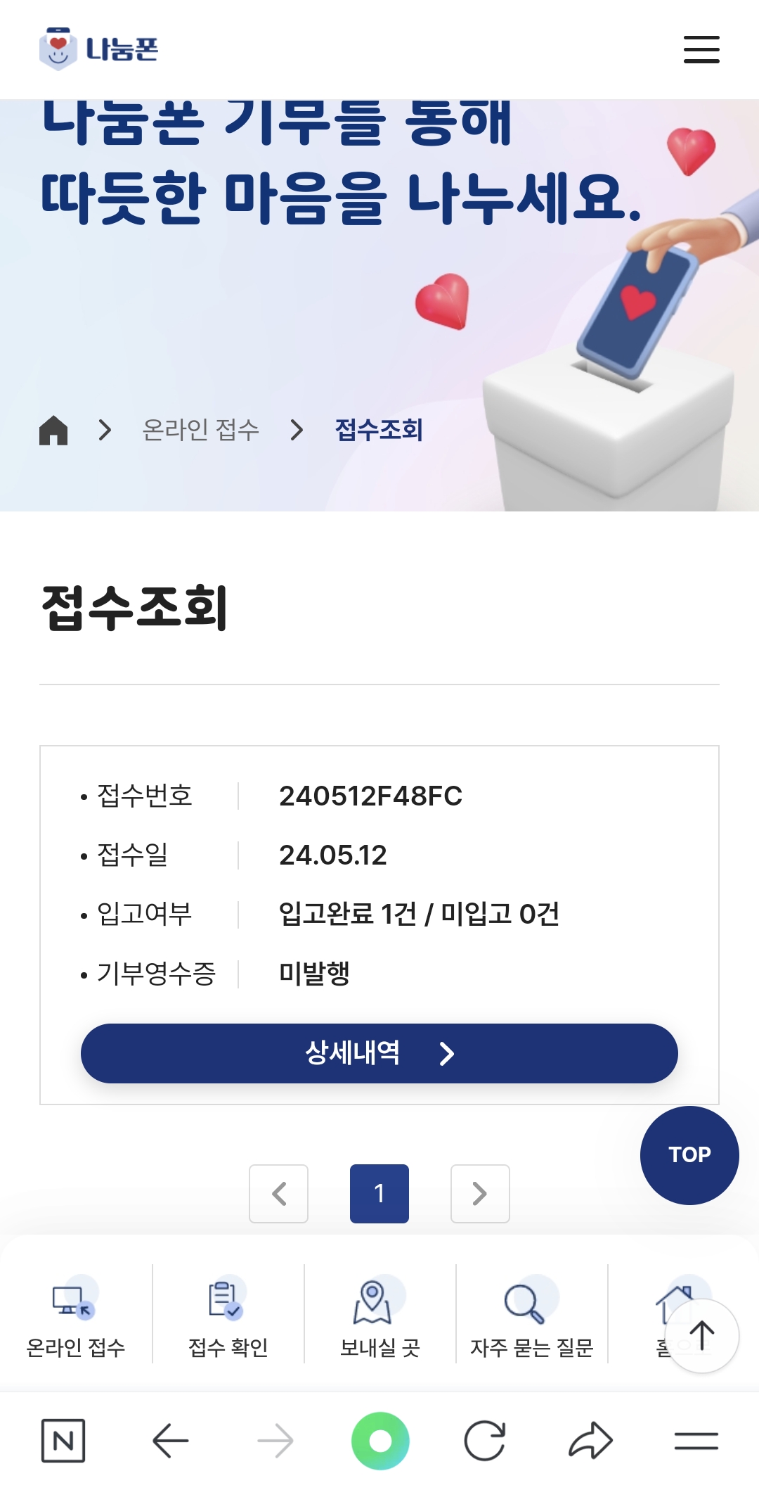
Task: Click the 온라인 접수 breadcrumb link
Action: click(201, 430)
